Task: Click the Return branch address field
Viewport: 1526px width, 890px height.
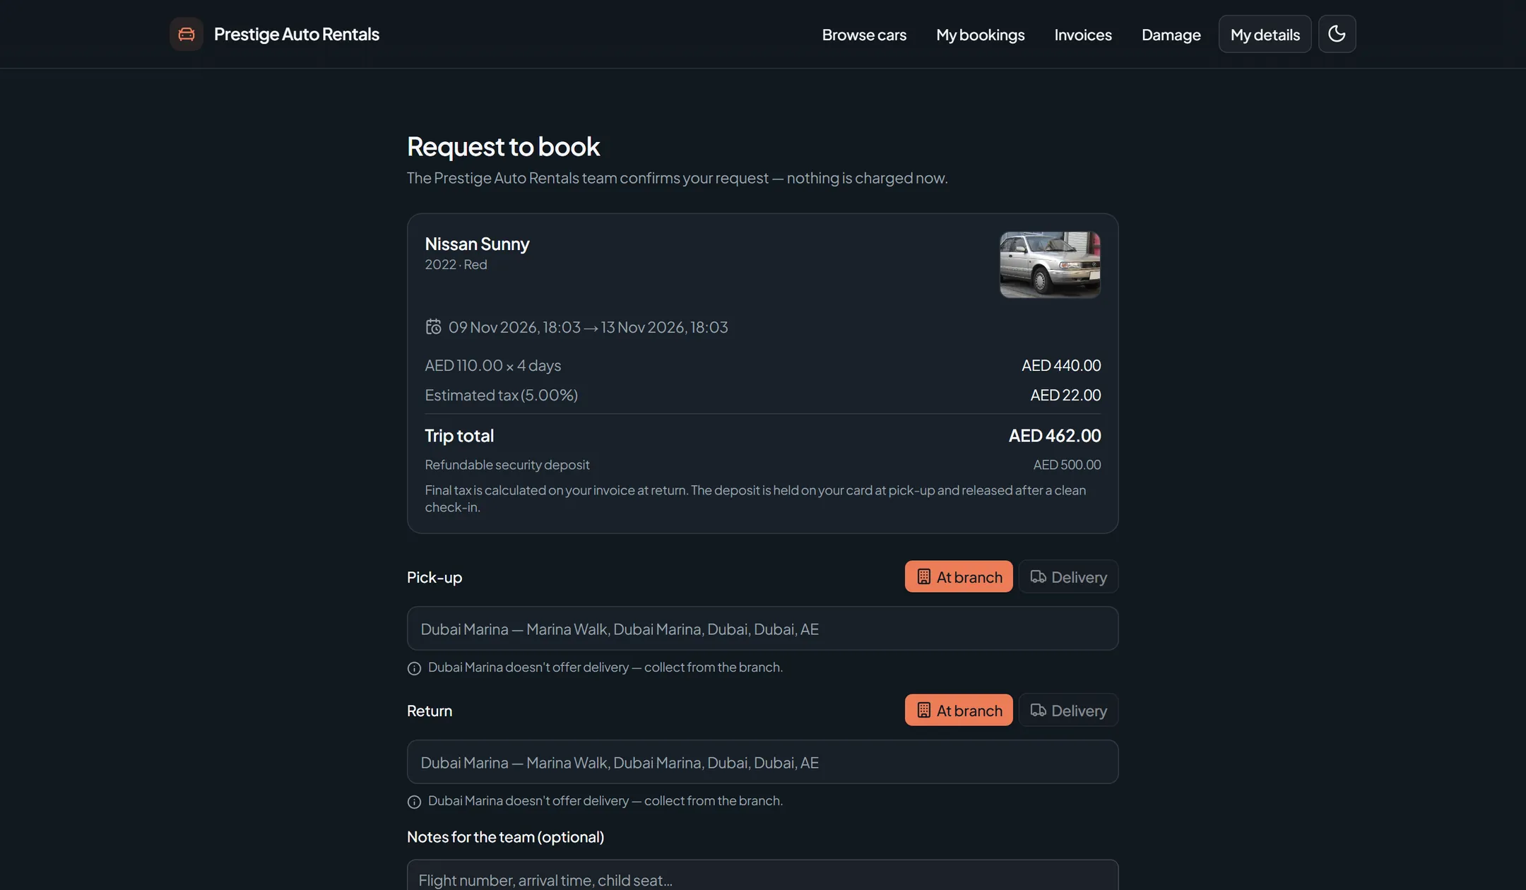Action: (762, 761)
